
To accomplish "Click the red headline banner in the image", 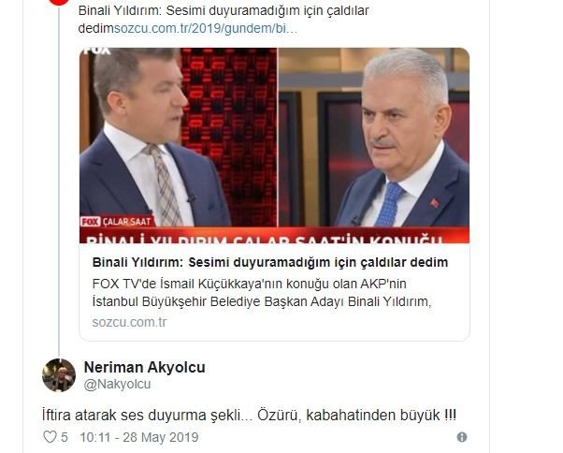I will (x=274, y=235).
